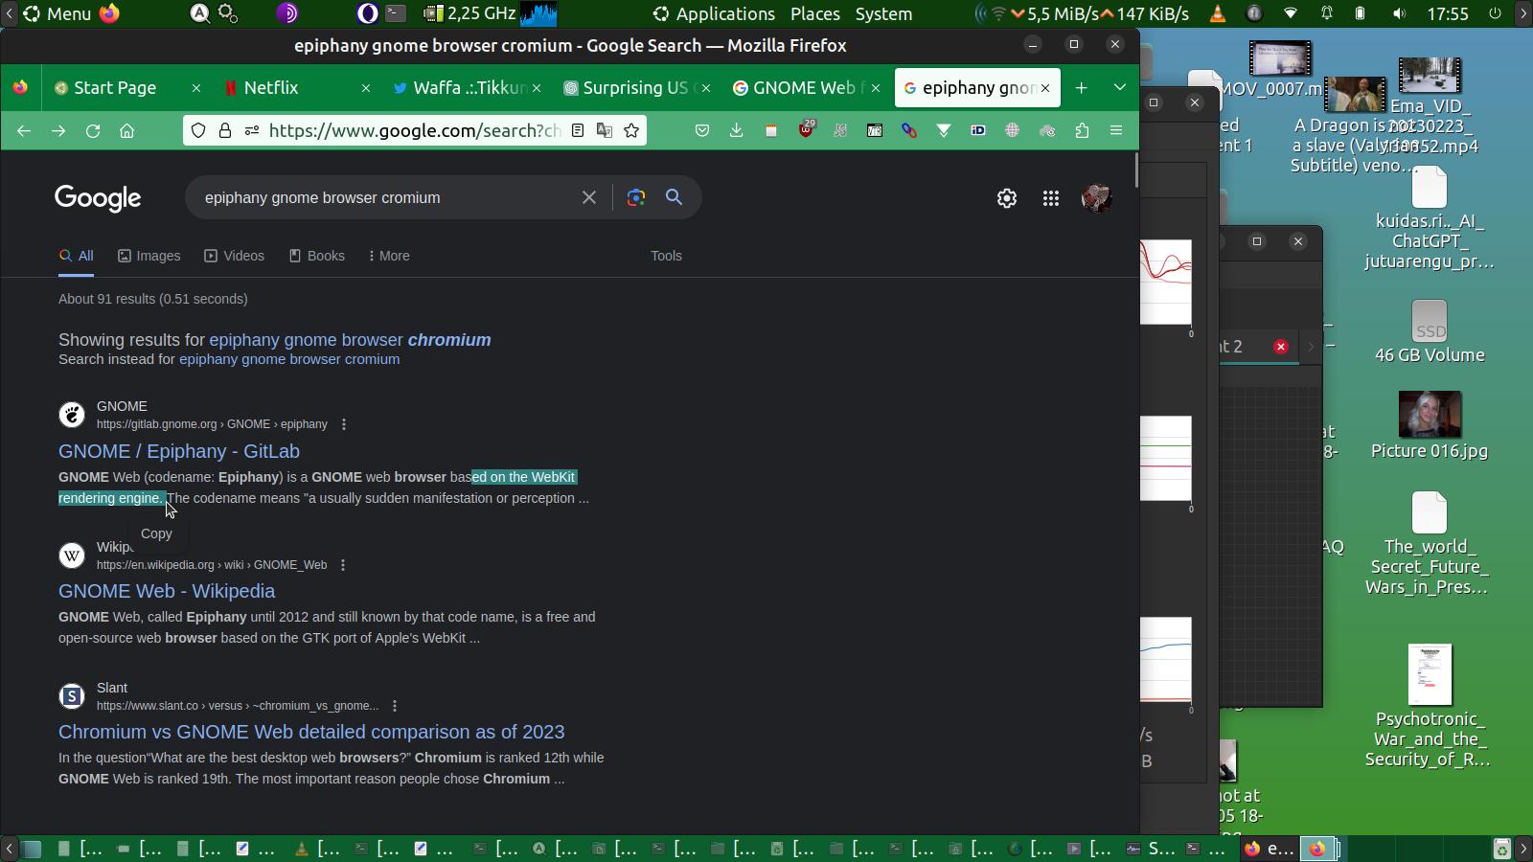This screenshot has height=862, width=1533.
Task: Click into the Google search input field
Action: 386,197
